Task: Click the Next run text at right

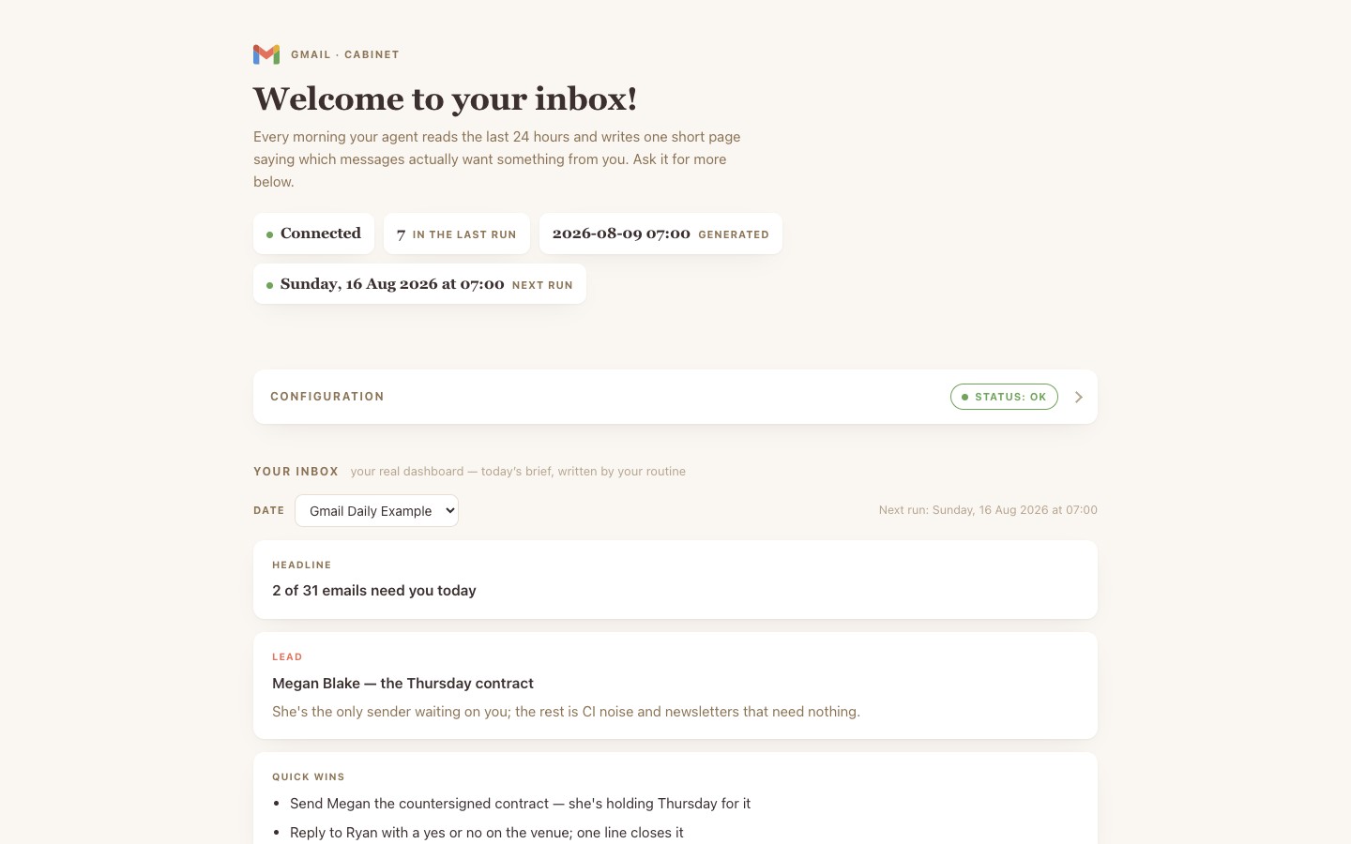Action: tap(988, 510)
